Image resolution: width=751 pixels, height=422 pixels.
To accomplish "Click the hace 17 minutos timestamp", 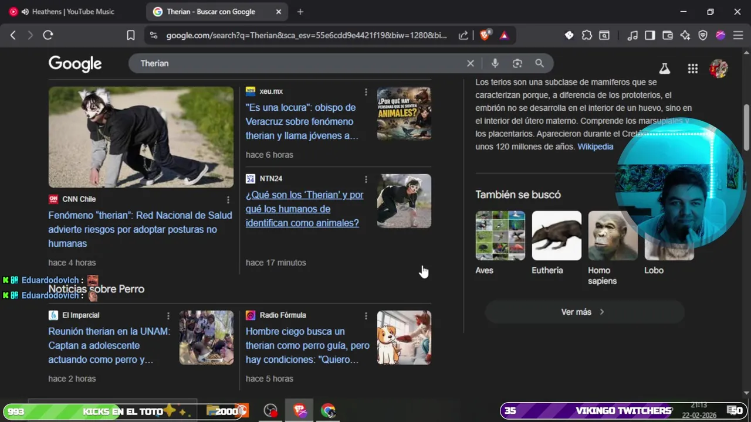I will point(276,263).
